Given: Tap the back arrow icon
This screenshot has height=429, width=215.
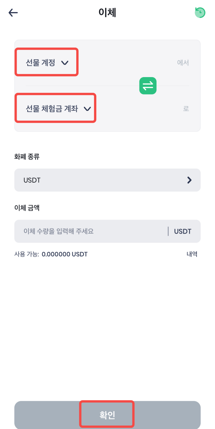Looking at the screenshot, I should click(x=13, y=13).
